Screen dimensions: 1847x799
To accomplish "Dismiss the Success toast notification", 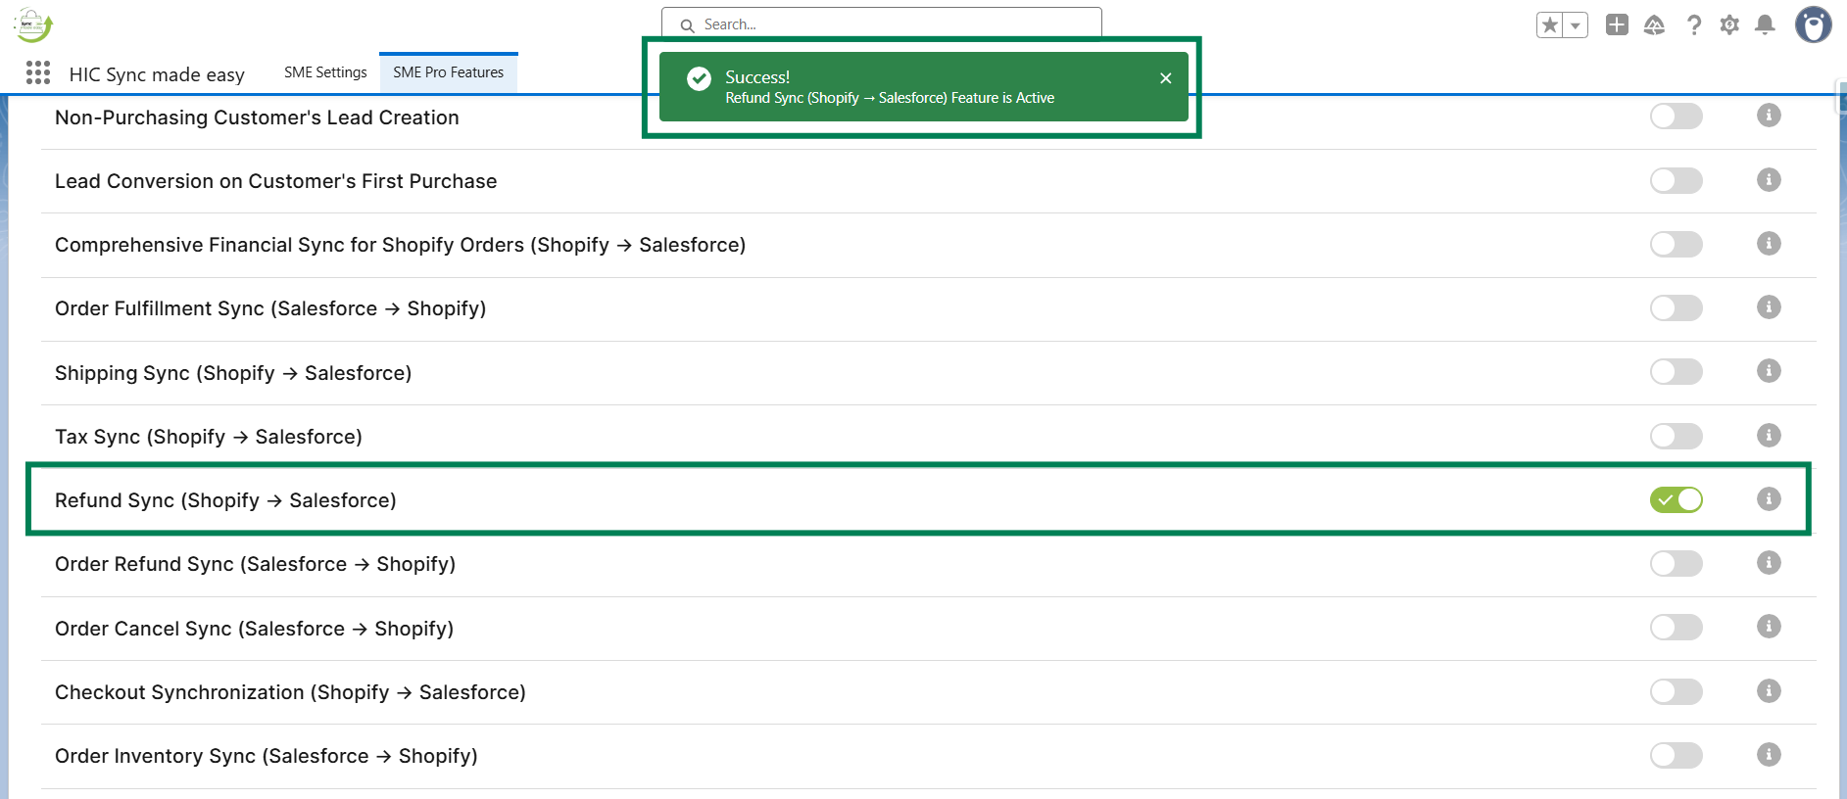I will tap(1165, 78).
